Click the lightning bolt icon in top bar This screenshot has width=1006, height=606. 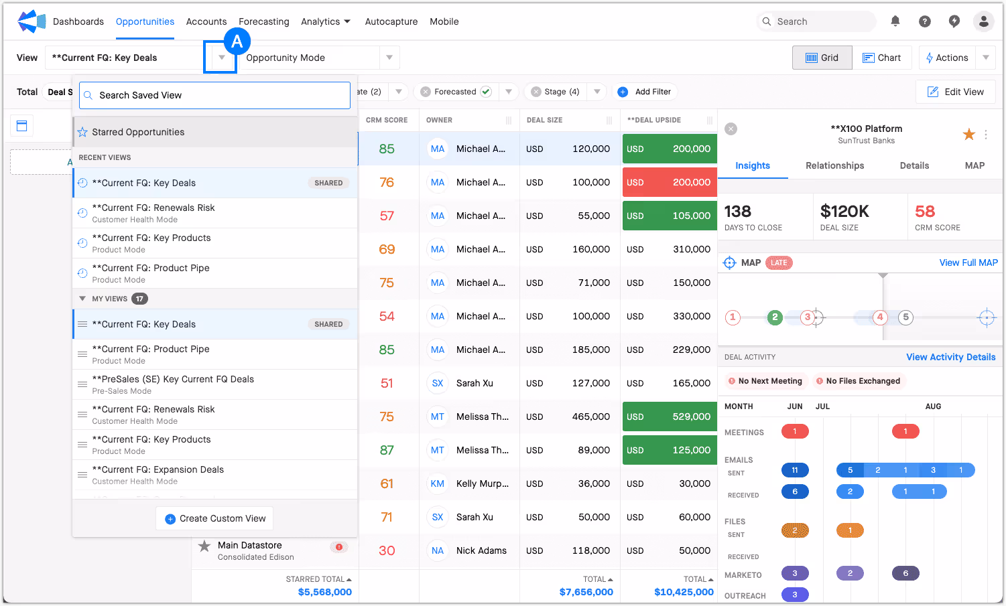954,21
